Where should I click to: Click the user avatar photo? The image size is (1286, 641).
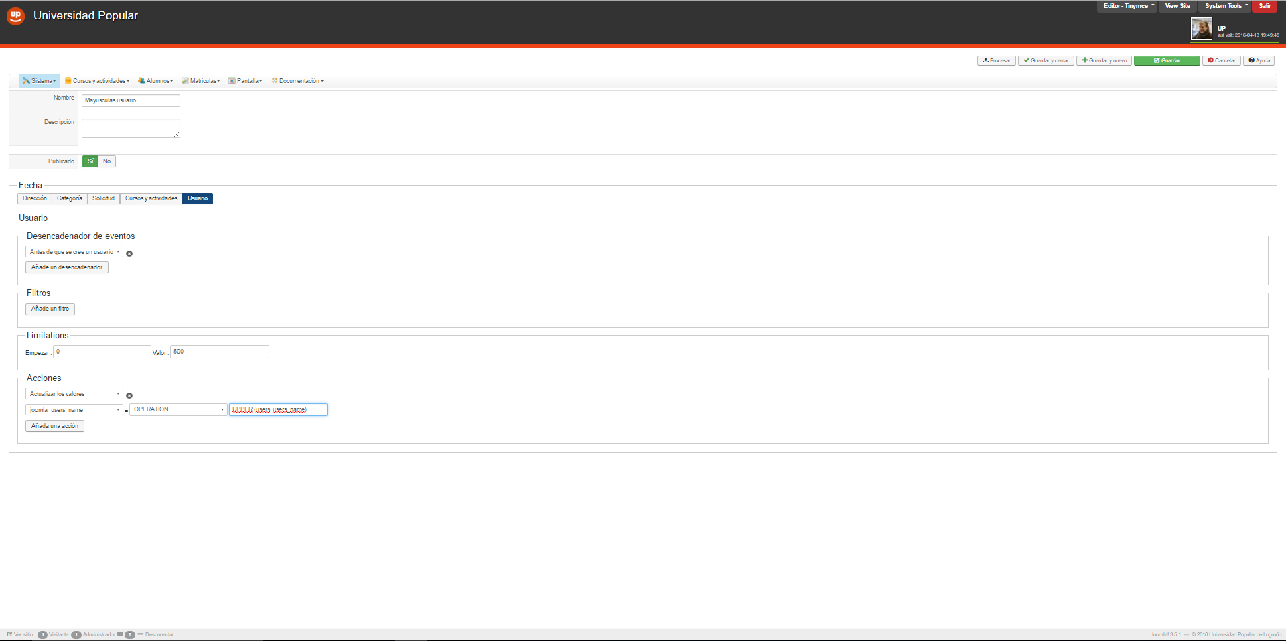click(1201, 29)
